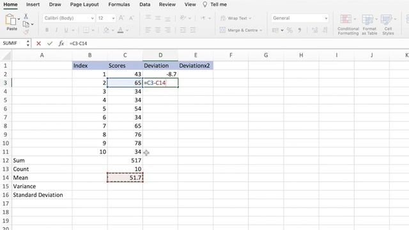The height and width of the screenshot is (230, 409).
Task: Apply Percent Style format
Action: click(x=289, y=30)
